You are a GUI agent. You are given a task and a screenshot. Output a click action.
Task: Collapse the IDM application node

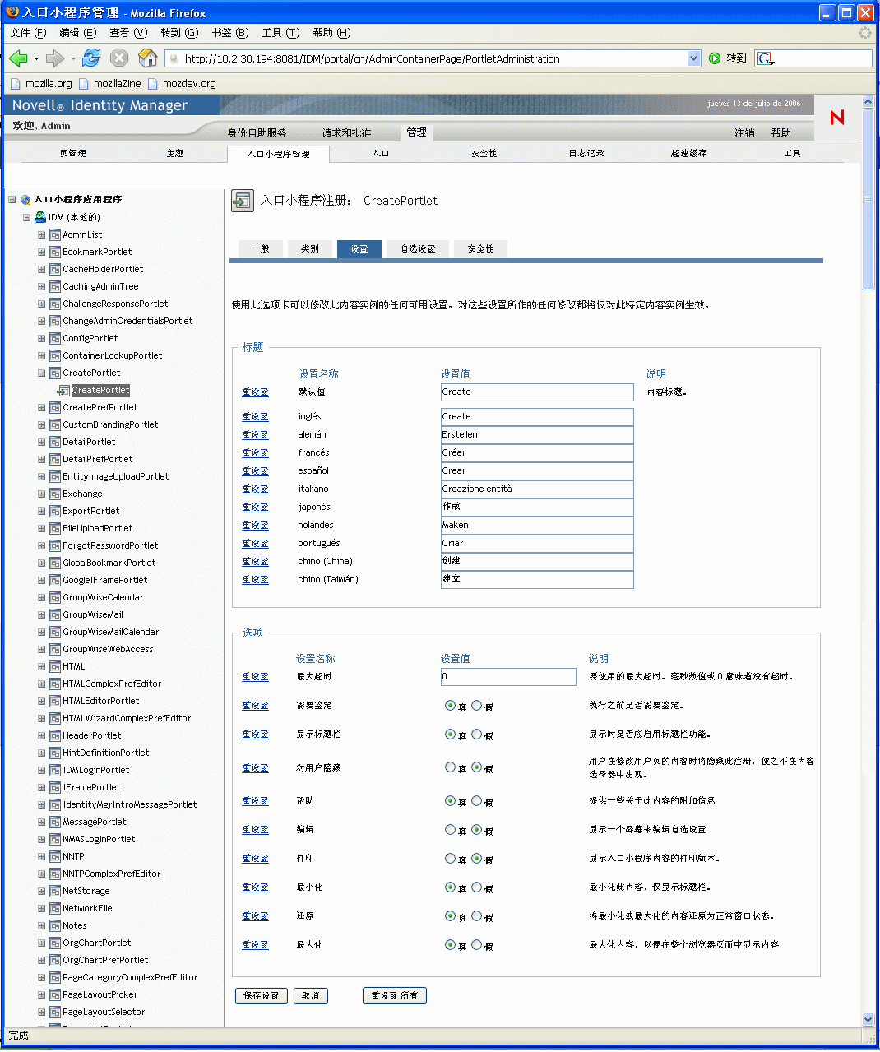(26, 217)
